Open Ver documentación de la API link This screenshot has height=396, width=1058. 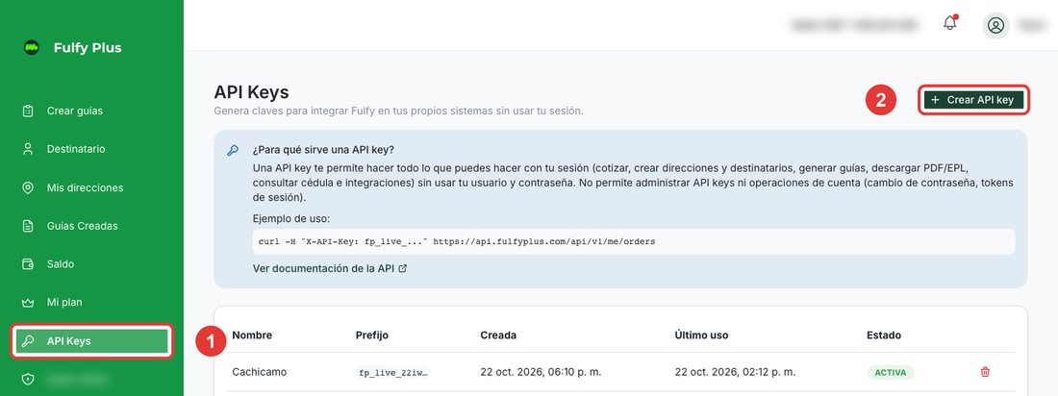(x=330, y=268)
